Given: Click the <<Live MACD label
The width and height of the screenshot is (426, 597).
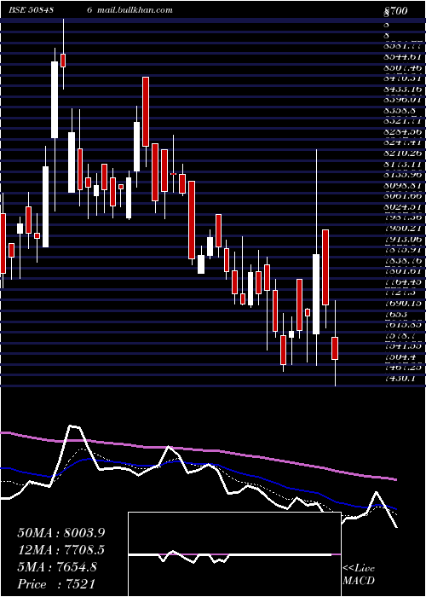Looking at the screenshot, I should click(359, 575).
